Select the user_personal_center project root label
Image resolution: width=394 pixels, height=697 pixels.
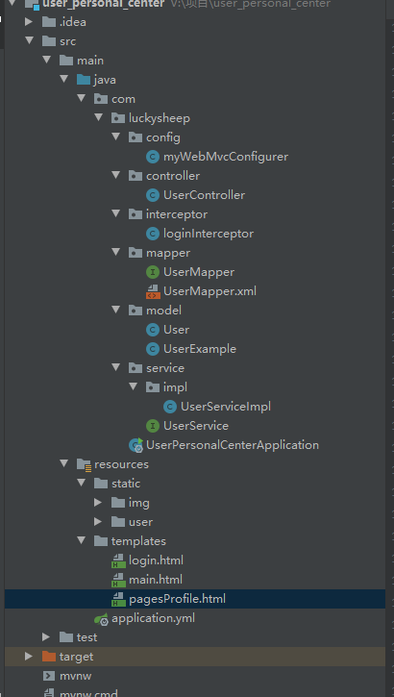pyautogui.click(x=104, y=4)
